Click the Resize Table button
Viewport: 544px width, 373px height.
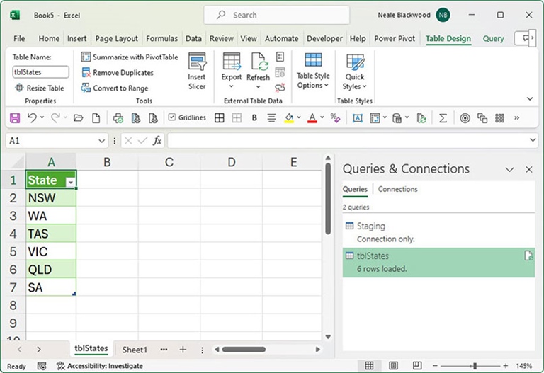40,88
